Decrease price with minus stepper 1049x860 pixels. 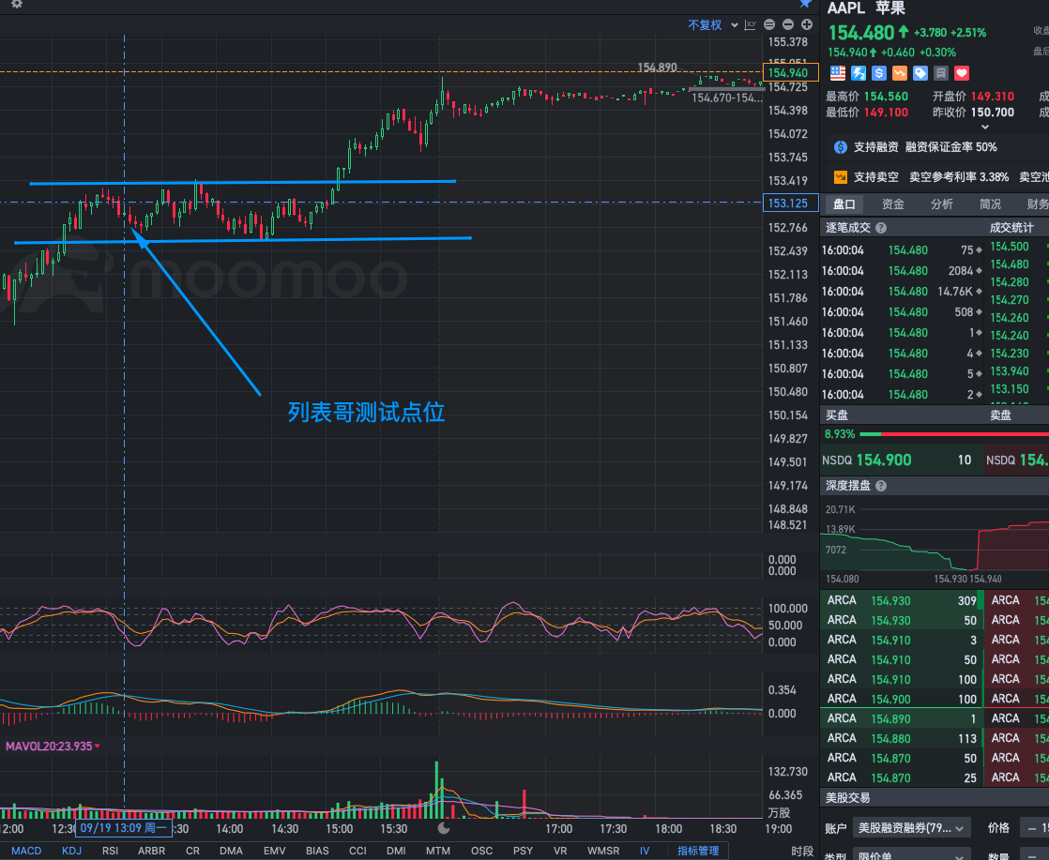tap(1032, 828)
